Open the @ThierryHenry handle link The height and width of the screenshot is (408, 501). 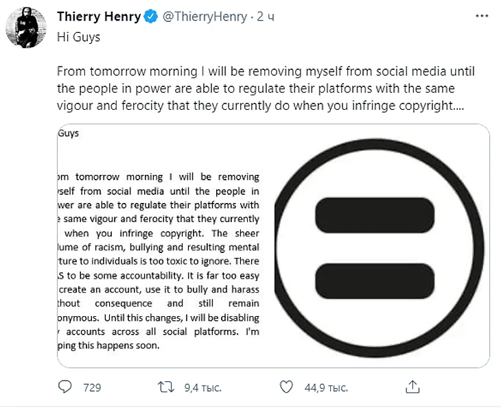[205, 18]
